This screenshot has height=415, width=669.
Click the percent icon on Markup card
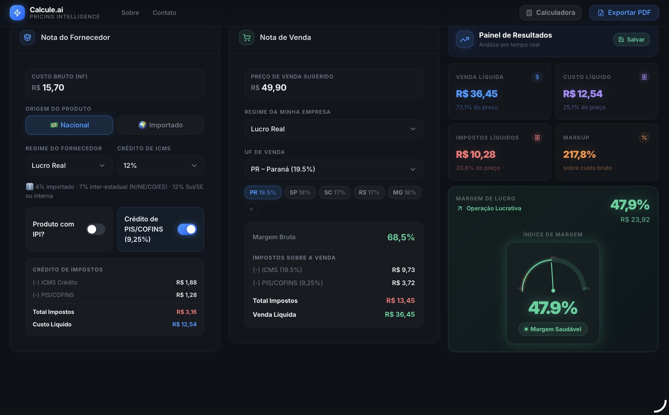[x=644, y=138]
